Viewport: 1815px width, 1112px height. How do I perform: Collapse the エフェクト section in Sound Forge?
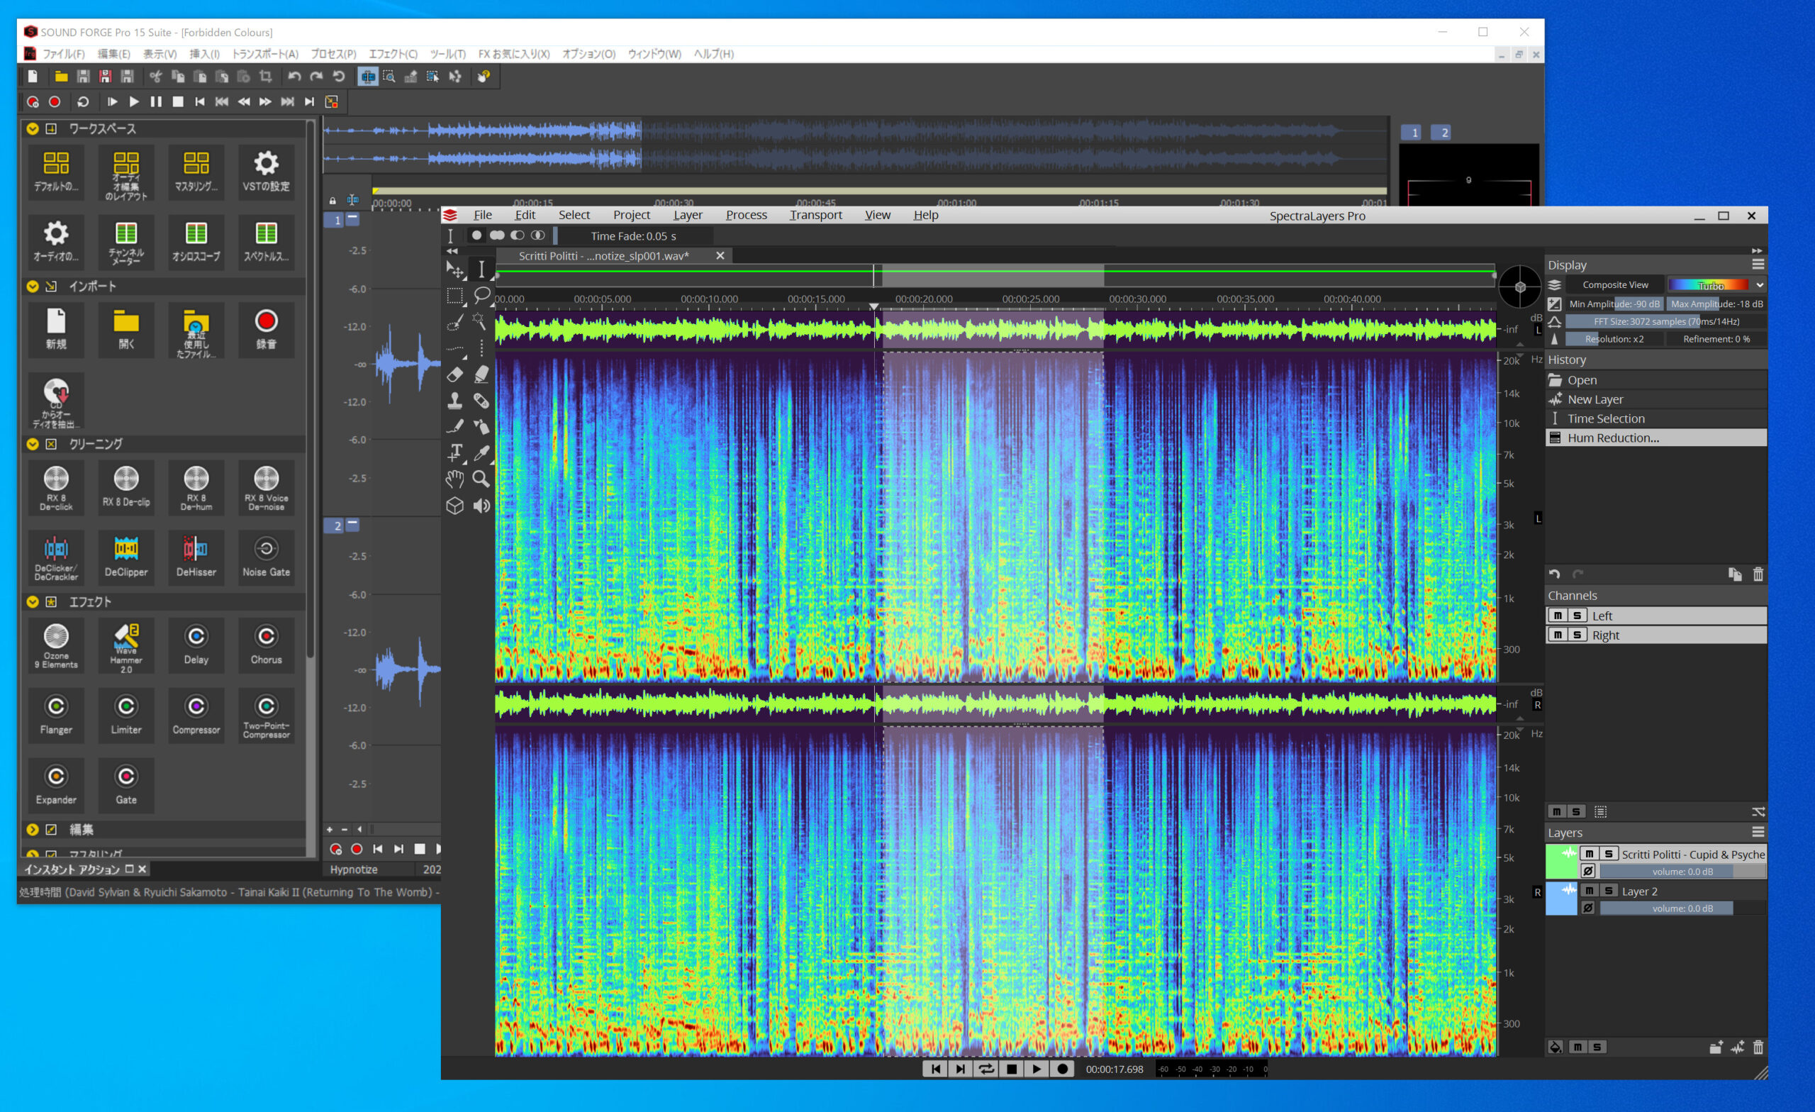coord(33,601)
